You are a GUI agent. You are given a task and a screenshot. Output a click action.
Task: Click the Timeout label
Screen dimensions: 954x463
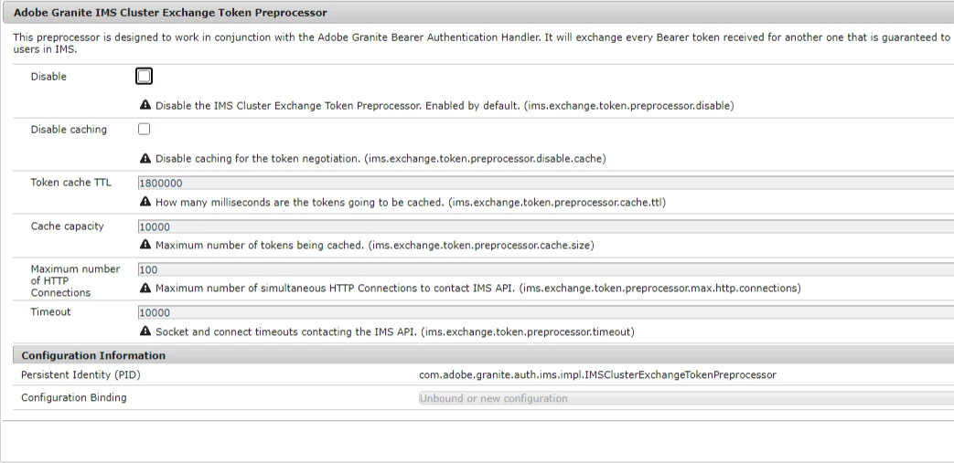[x=50, y=311]
